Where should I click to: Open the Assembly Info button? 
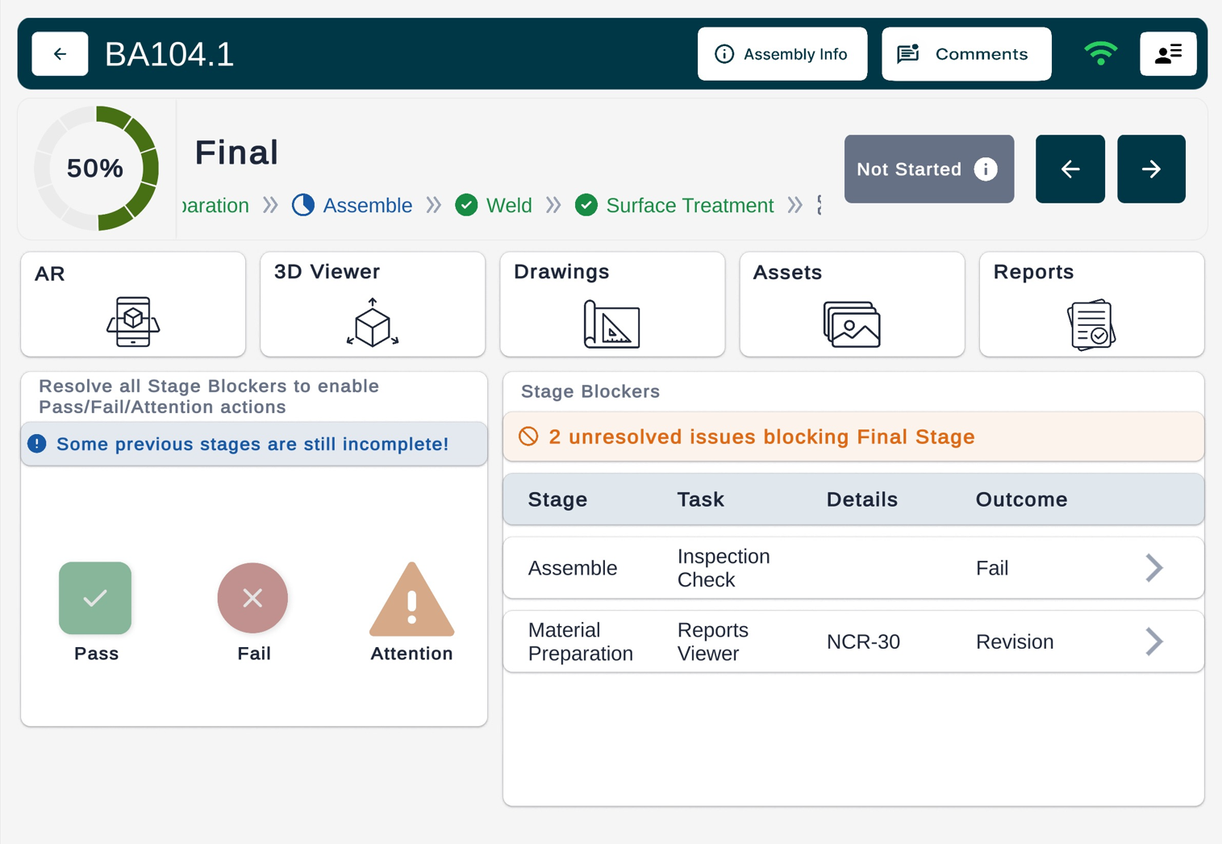[782, 54]
